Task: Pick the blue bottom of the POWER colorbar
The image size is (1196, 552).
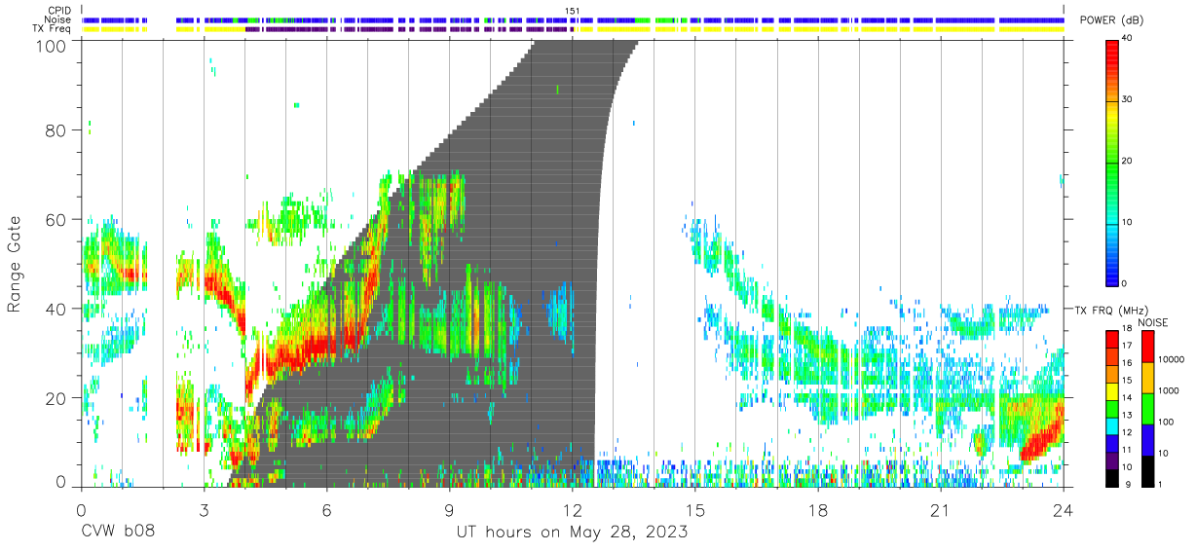Action: pos(1113,273)
